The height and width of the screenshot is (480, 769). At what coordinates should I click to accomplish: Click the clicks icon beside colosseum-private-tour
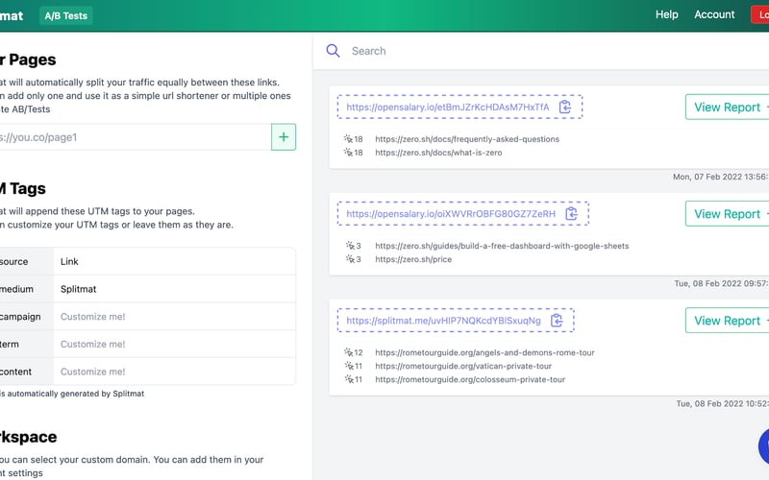click(x=349, y=379)
